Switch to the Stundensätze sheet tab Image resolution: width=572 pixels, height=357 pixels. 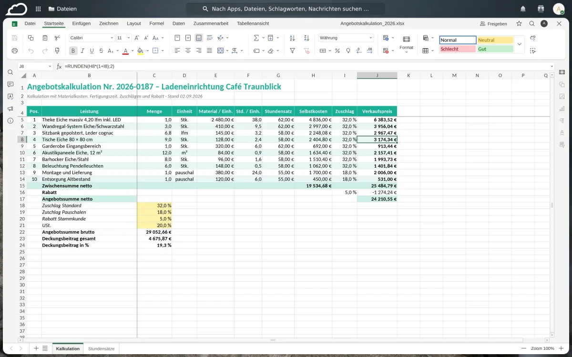click(102, 348)
